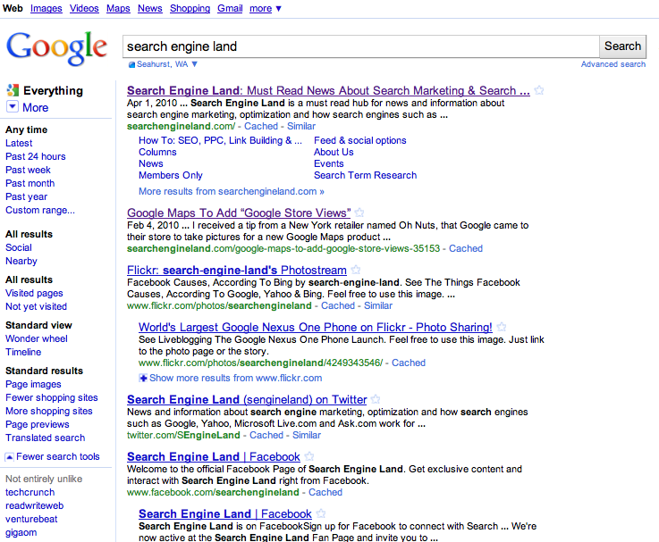Star the Flickr Photostream result
The height and width of the screenshot is (542, 659).
[x=356, y=270]
